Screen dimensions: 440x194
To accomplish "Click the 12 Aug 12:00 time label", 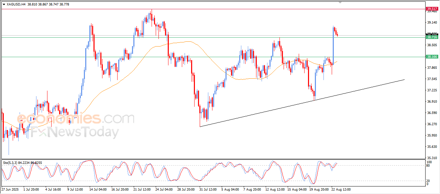I will pos(275,189).
